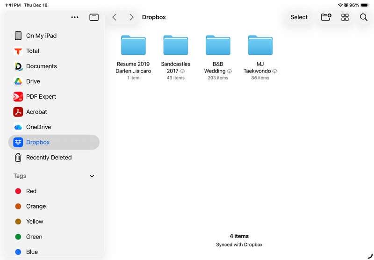Filter by the Green tag label
The width and height of the screenshot is (374, 260).
34,237
